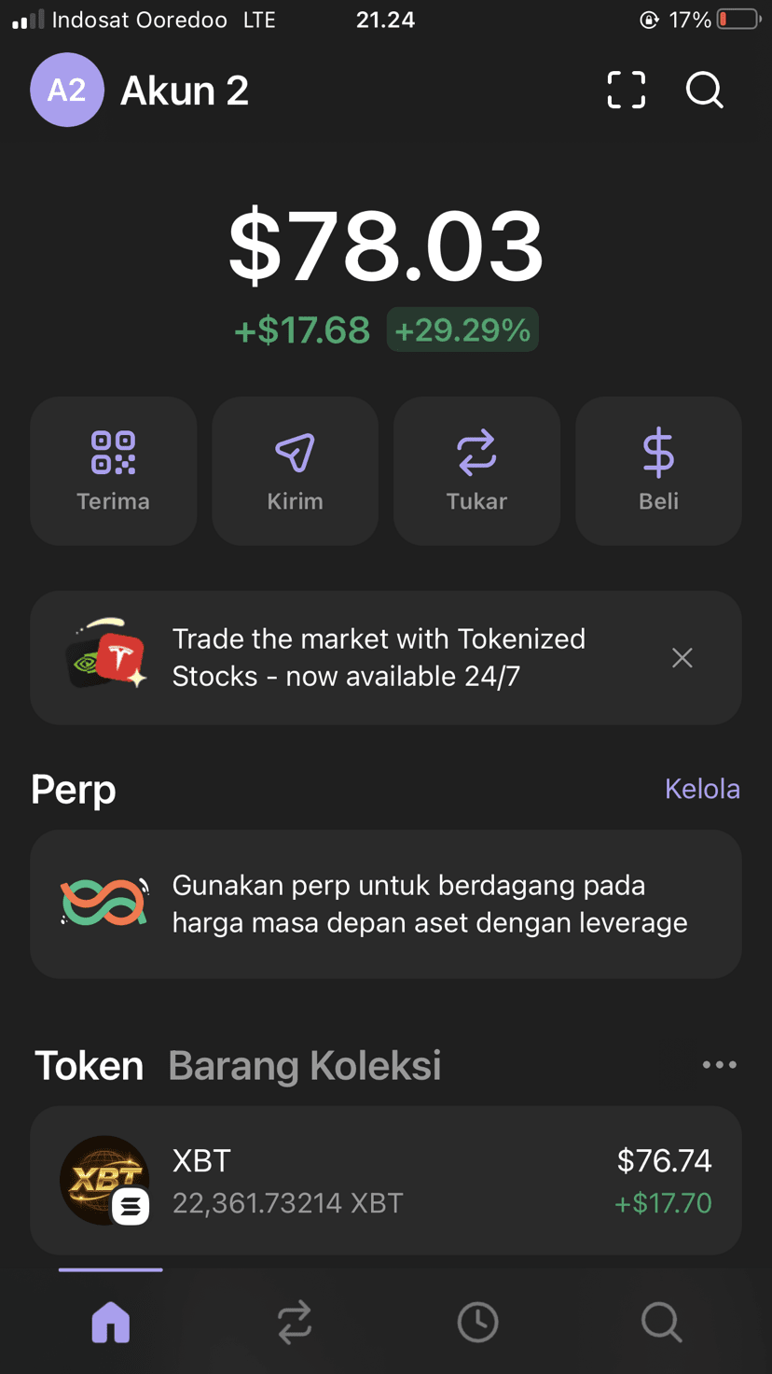772x1374 pixels.
Task: Tap the Terima receive button
Action: coord(114,471)
